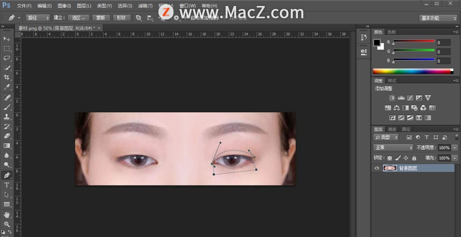
Task: Select the Zoom magnifier tool
Action: pyautogui.click(x=6, y=224)
